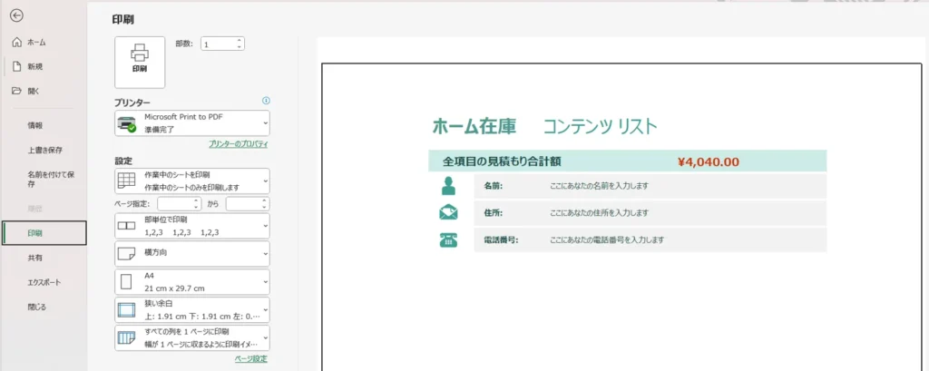The image size is (929, 371).
Task: Click the Home (ホーム) house icon
Action: pos(16,42)
